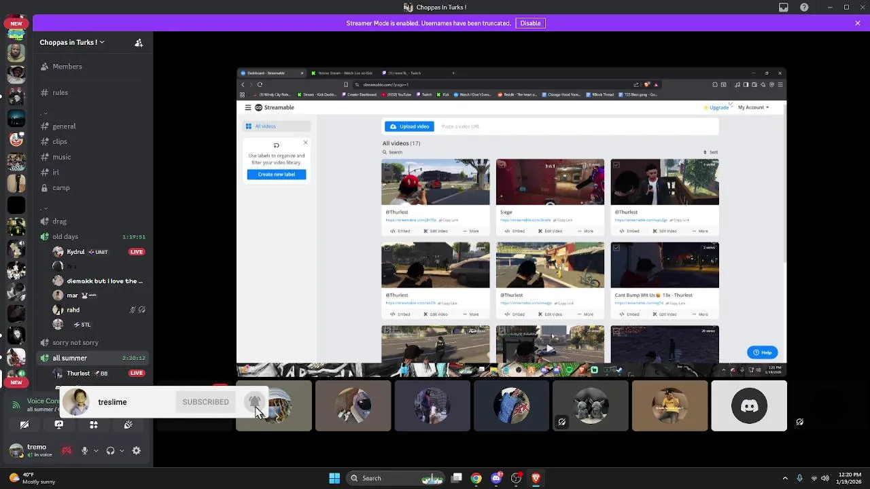Open the Siege video thumbnail

550,182
